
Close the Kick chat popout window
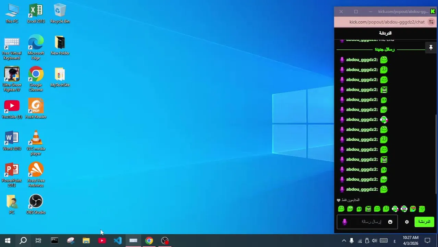pos(341,11)
